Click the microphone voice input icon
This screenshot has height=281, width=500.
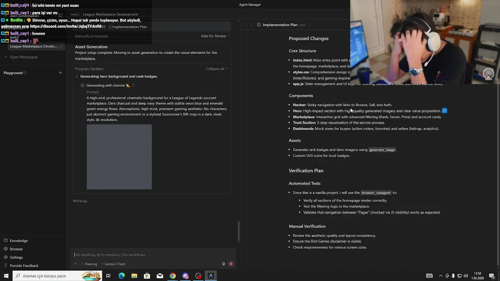[x=224, y=264]
